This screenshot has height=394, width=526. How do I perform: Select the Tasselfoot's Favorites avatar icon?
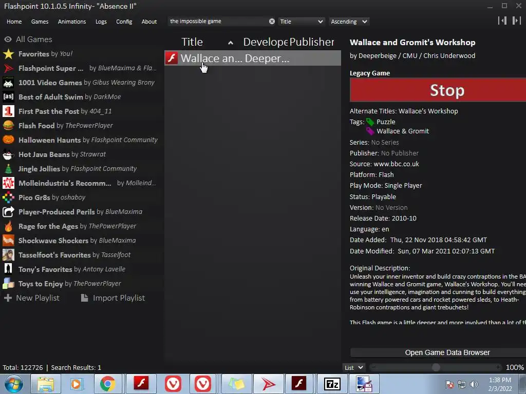coord(8,255)
